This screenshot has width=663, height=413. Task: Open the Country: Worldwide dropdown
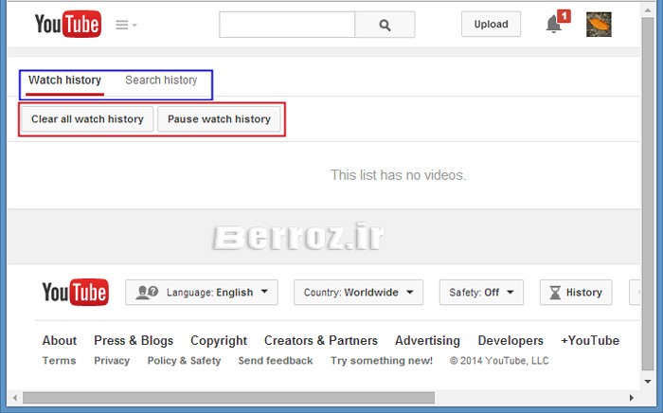click(359, 292)
